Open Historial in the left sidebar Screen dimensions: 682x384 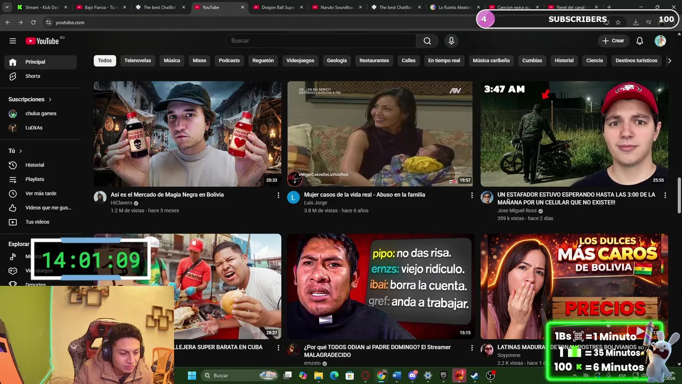[40, 165]
